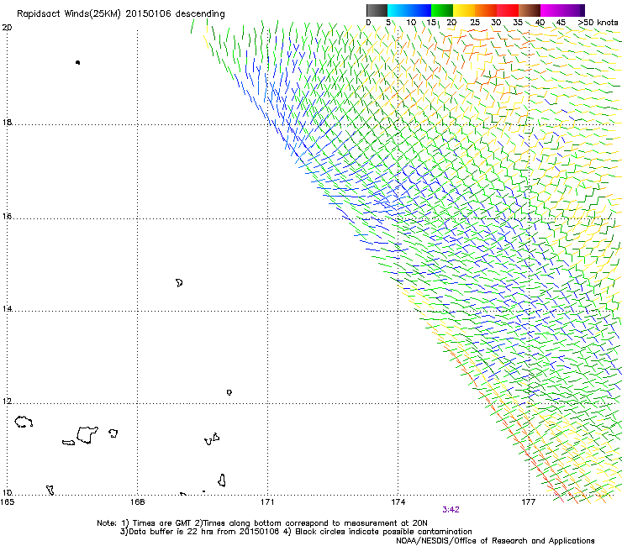Click the purple '3:42' time label
The image size is (622, 546).
coord(451,510)
